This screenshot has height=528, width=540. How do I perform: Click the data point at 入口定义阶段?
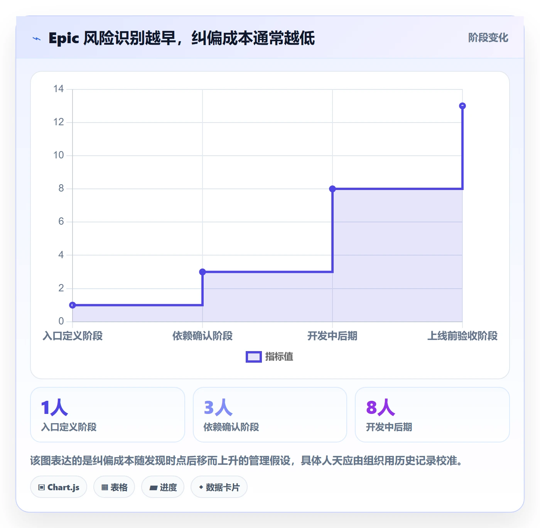coord(73,305)
